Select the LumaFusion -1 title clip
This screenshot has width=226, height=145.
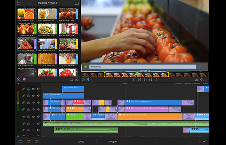coord(73,89)
